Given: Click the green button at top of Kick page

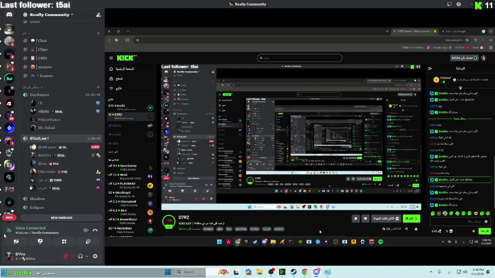Looking at the screenshot, I should click(x=465, y=58).
